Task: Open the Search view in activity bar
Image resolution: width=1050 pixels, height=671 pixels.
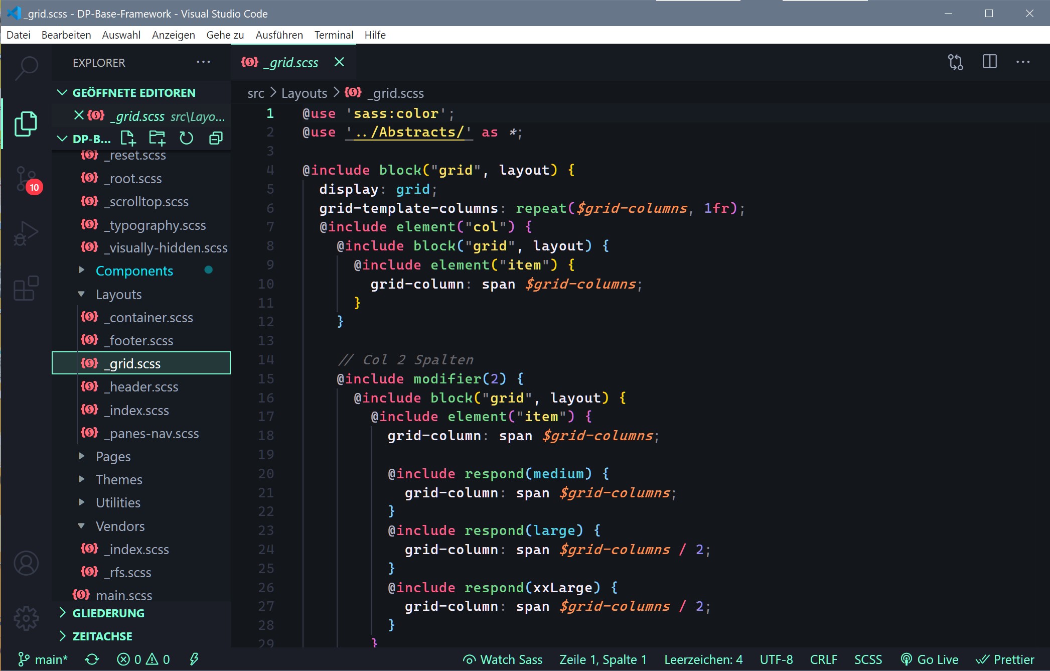Action: [x=26, y=68]
